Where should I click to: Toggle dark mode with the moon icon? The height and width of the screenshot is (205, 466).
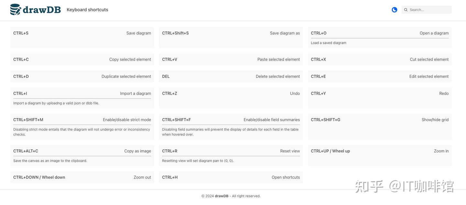click(x=394, y=10)
